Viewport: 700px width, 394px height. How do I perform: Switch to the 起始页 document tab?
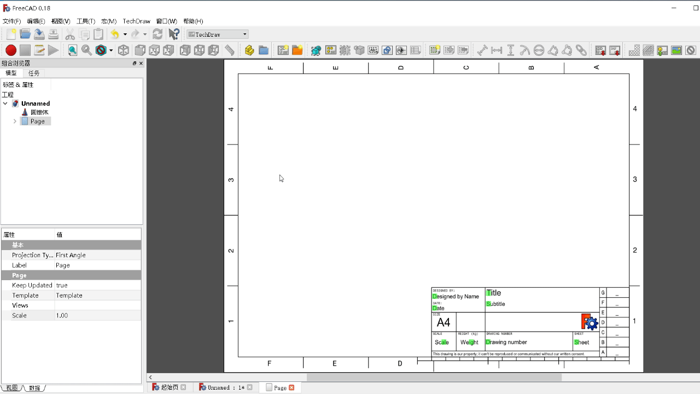point(169,387)
